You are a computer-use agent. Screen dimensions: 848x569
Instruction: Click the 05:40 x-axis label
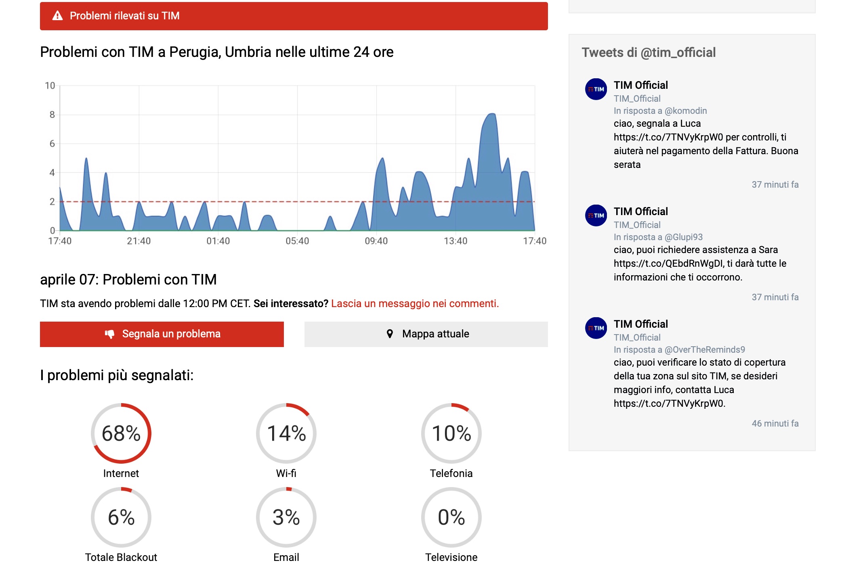tap(297, 241)
